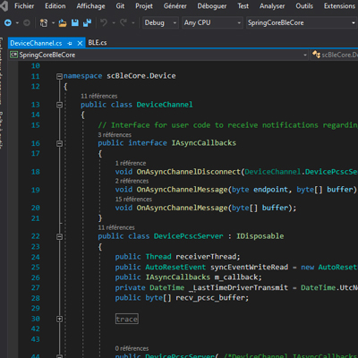Open the Projet menu
Screen dimensions: 358x358
pos(144,6)
